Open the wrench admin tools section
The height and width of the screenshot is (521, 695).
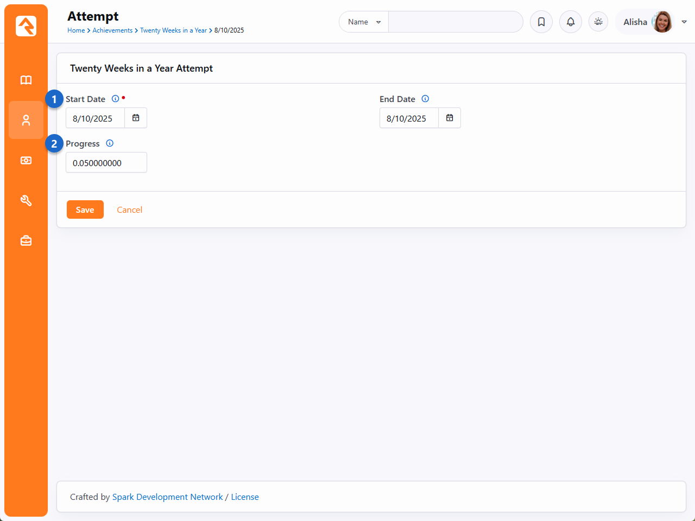tap(26, 201)
